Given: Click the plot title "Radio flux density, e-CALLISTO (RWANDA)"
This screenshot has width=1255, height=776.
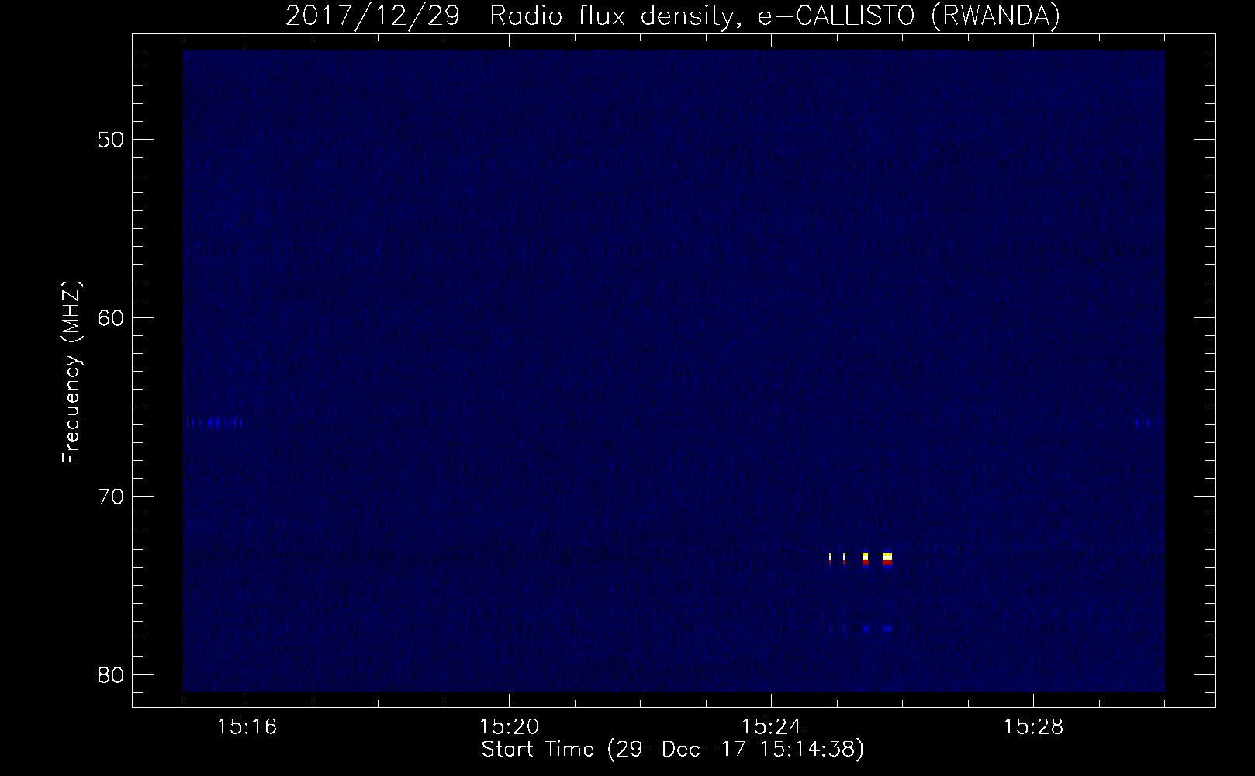Looking at the screenshot, I should coord(775,16).
